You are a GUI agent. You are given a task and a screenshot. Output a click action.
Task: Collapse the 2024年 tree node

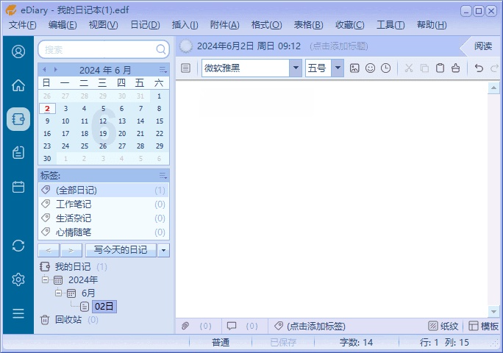[46, 280]
